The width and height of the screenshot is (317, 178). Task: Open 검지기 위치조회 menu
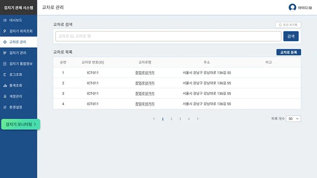(x=19, y=31)
